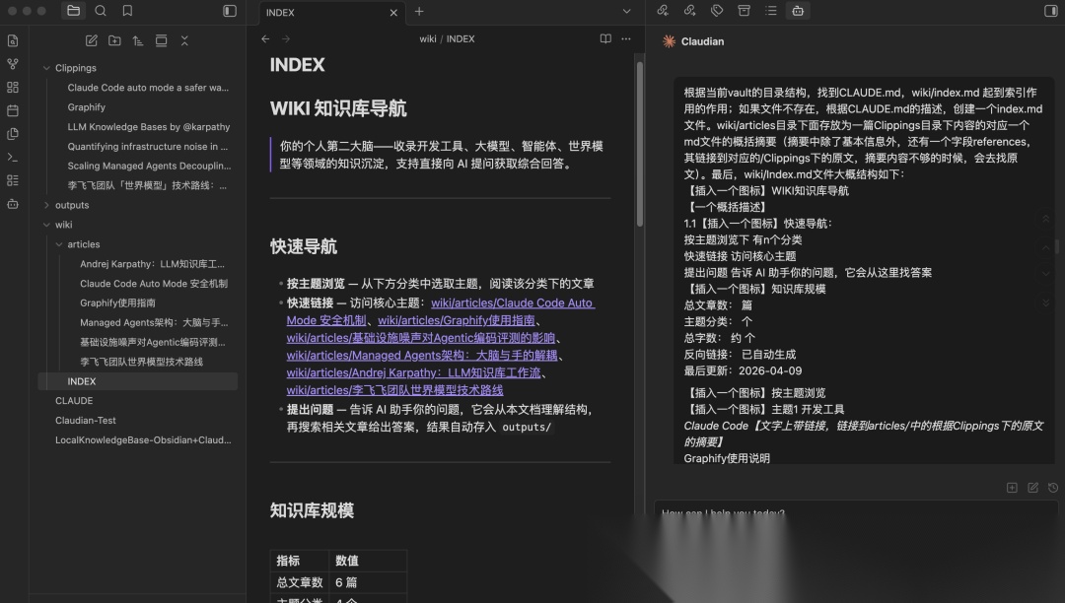Switch to reading view
1065x603 pixels.
click(605, 39)
